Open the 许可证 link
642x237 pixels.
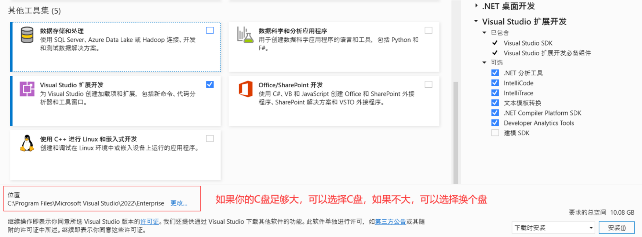[150, 222]
